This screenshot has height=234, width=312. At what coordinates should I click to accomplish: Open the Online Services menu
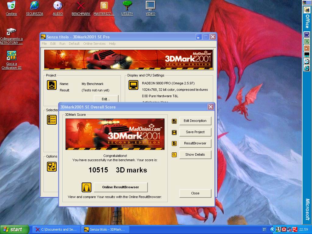(x=94, y=44)
